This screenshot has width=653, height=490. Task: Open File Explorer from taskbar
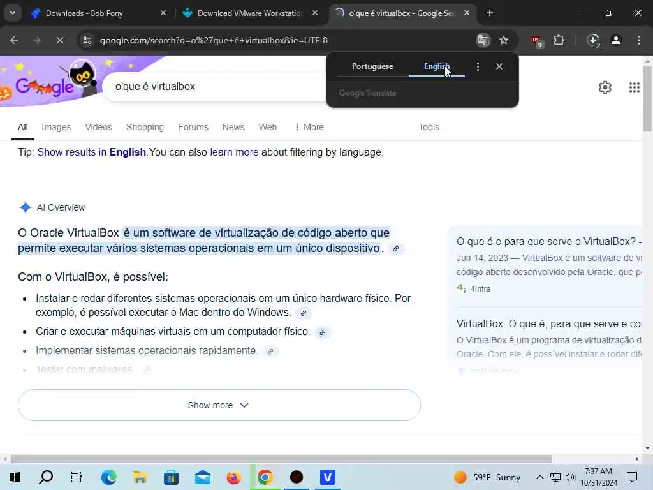click(x=140, y=477)
